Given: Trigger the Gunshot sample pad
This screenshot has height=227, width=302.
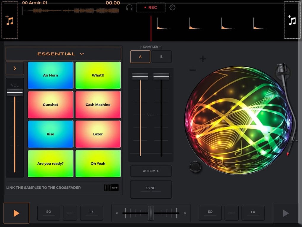Looking at the screenshot, I should (50, 105).
